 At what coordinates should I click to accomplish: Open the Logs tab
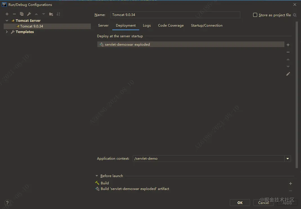tap(147, 25)
